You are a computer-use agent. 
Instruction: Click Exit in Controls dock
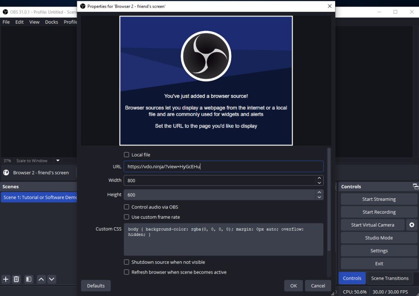pos(379,263)
